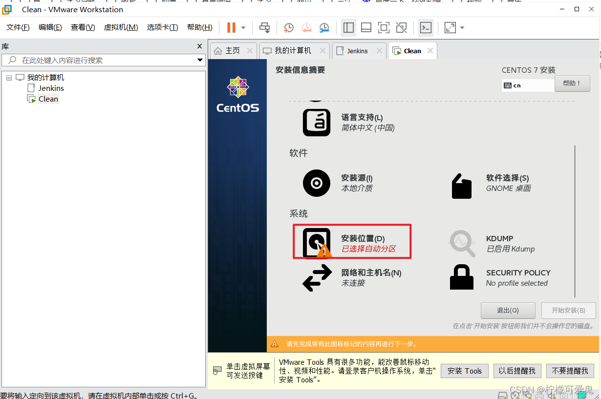
Task: Close the 库 library panel
Action: click(x=199, y=46)
